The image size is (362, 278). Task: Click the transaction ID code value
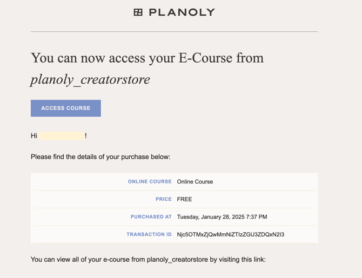[231, 235]
